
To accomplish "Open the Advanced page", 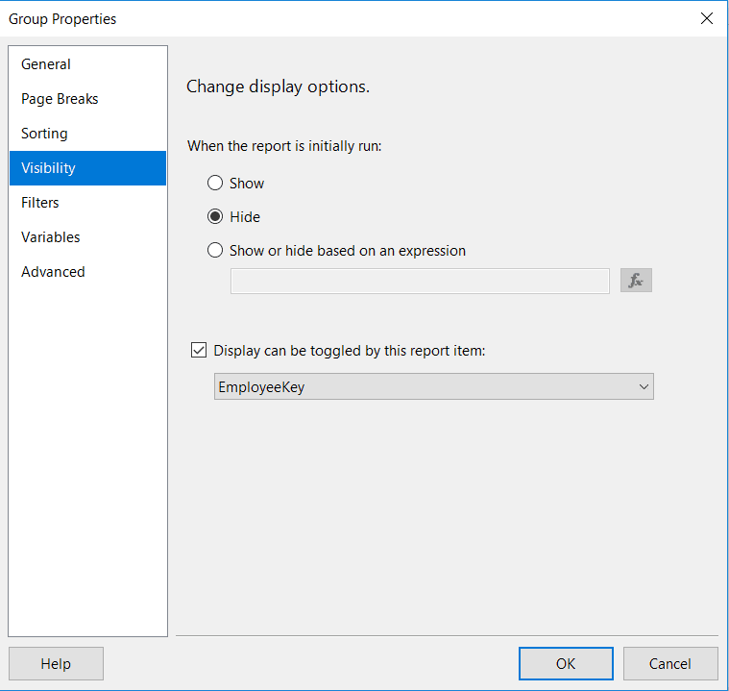I will (53, 272).
